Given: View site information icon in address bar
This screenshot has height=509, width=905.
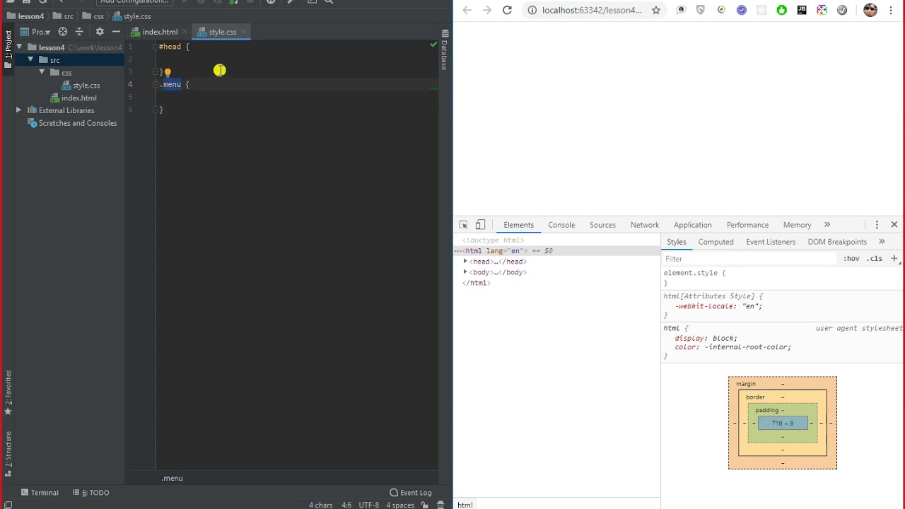Looking at the screenshot, I should (x=532, y=10).
